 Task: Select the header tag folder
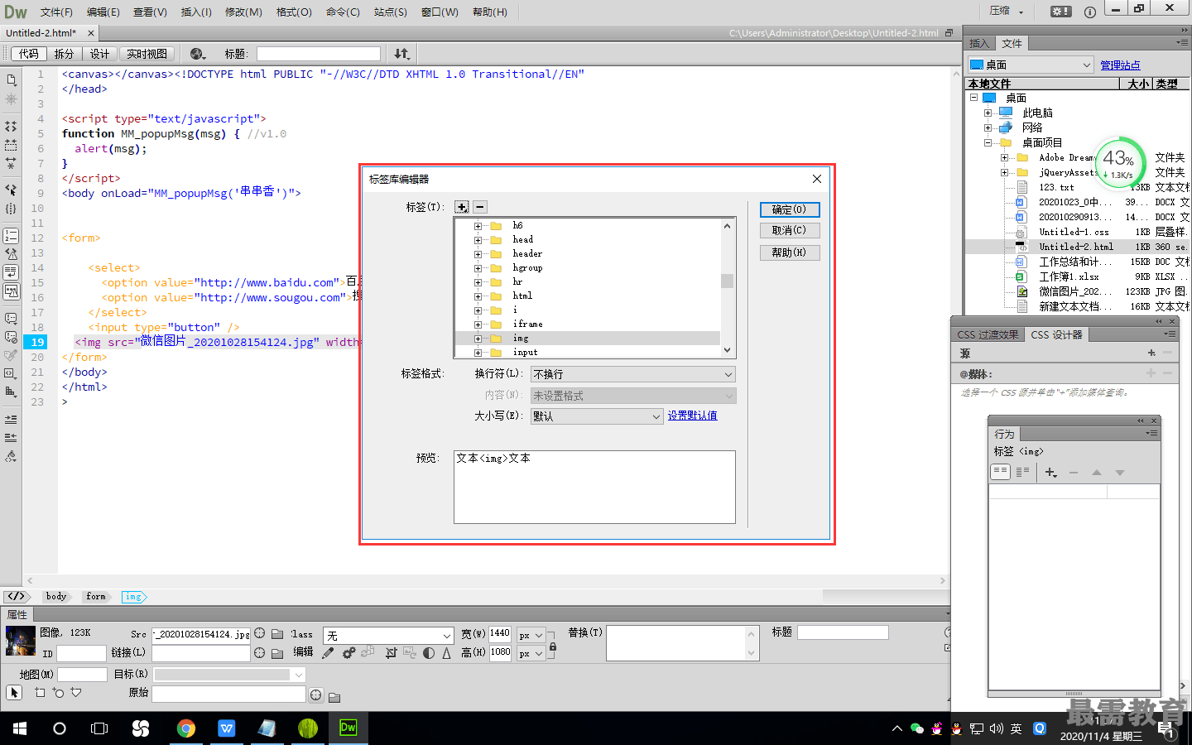[x=527, y=254]
